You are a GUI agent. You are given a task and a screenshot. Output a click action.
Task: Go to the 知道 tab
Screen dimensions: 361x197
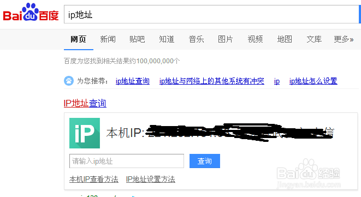167,39
